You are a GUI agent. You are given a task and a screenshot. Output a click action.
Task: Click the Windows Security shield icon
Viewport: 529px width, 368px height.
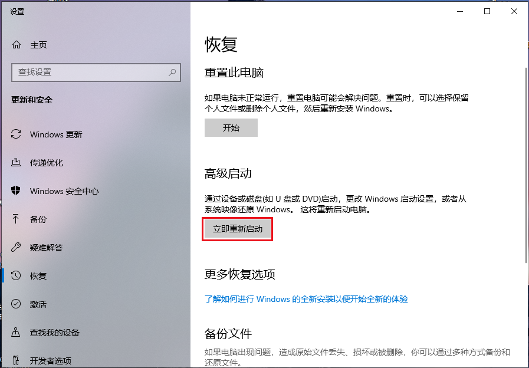[17, 191]
